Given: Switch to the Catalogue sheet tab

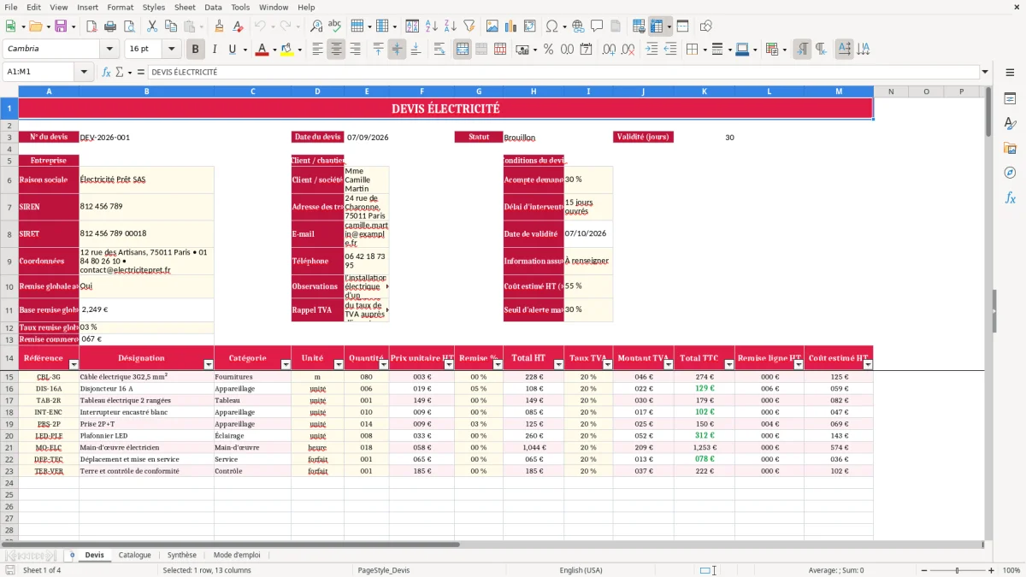Looking at the screenshot, I should [x=135, y=555].
